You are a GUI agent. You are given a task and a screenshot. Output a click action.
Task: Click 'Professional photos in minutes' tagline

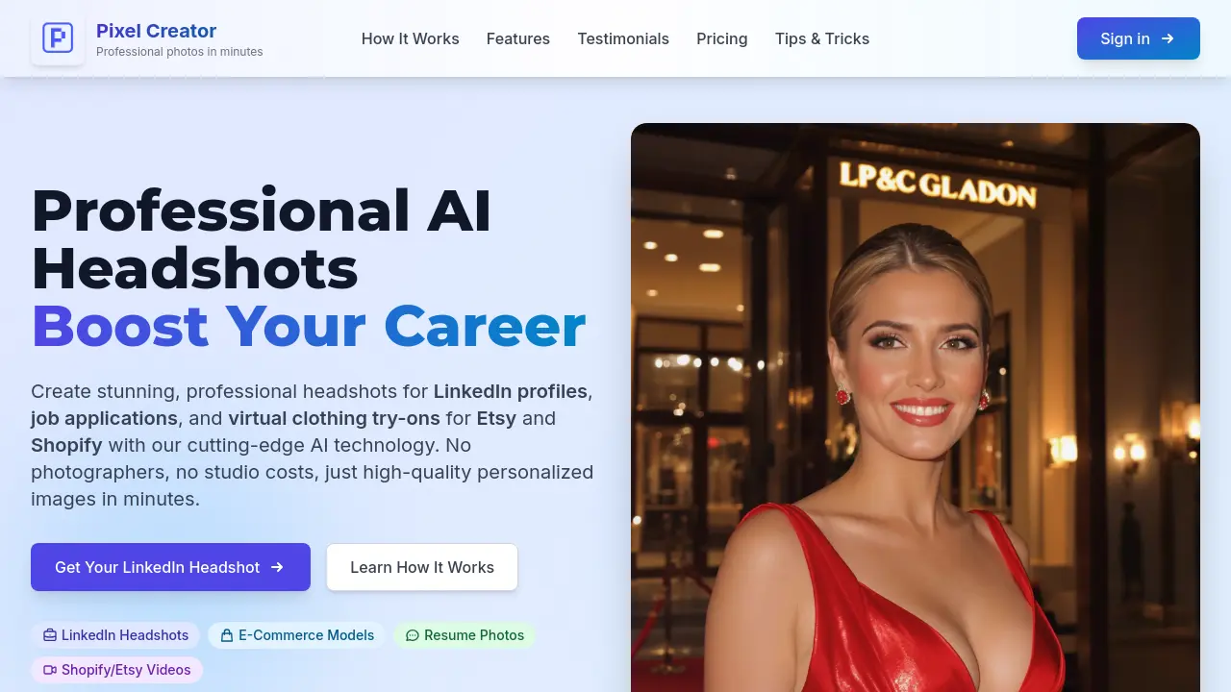click(x=180, y=52)
